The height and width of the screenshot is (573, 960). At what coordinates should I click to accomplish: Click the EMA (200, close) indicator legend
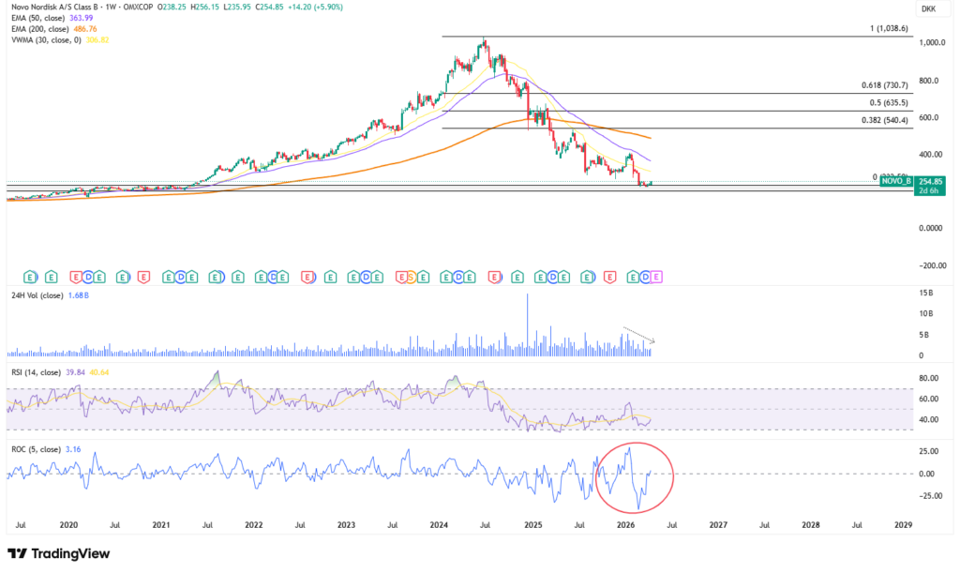point(39,28)
